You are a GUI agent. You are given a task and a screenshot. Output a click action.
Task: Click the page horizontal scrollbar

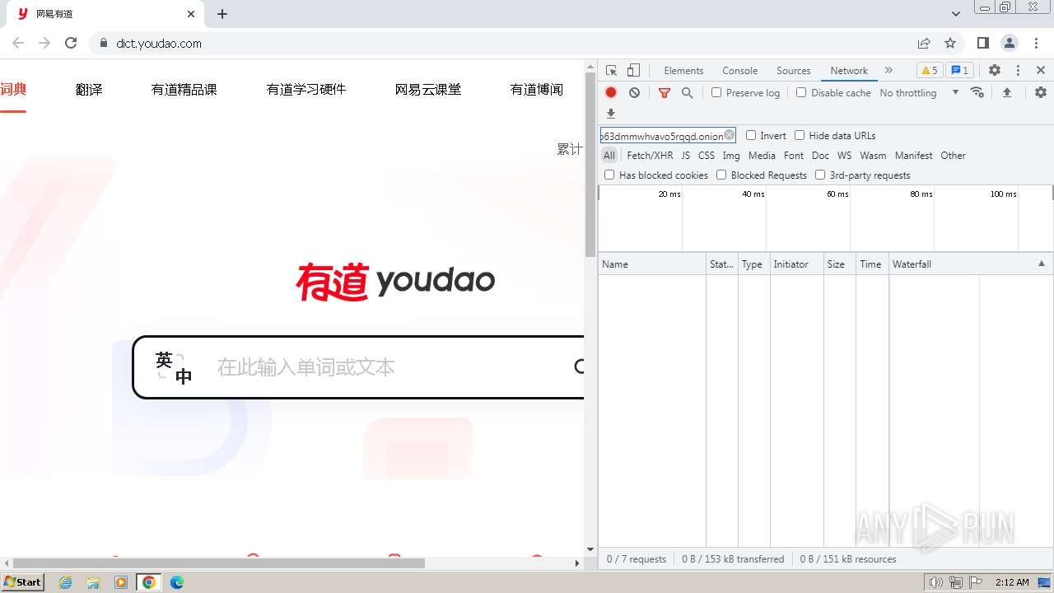click(x=218, y=563)
